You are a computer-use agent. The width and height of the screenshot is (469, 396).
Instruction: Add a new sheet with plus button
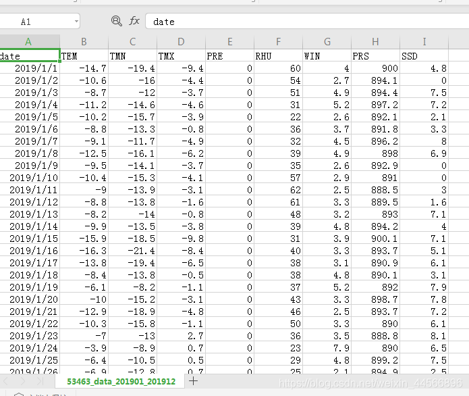point(193,381)
